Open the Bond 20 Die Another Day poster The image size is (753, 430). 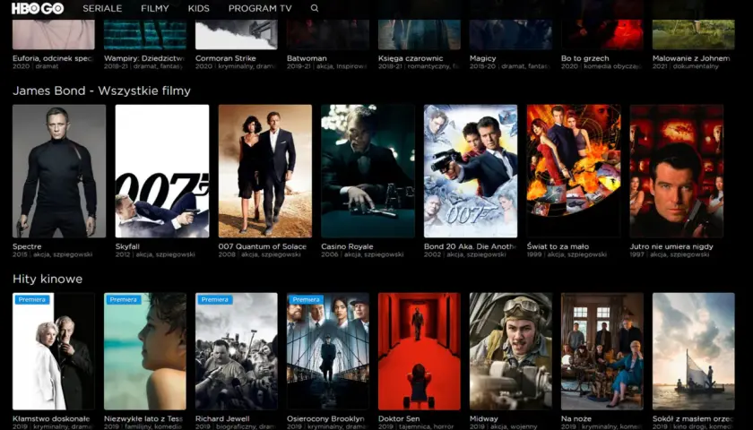(x=471, y=171)
